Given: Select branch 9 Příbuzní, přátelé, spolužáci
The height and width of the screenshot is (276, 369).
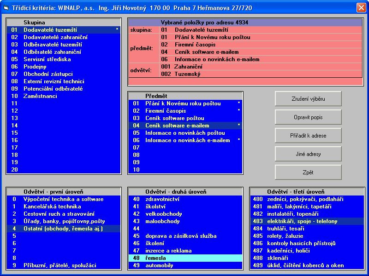Looking at the screenshot, I should [x=64, y=265].
